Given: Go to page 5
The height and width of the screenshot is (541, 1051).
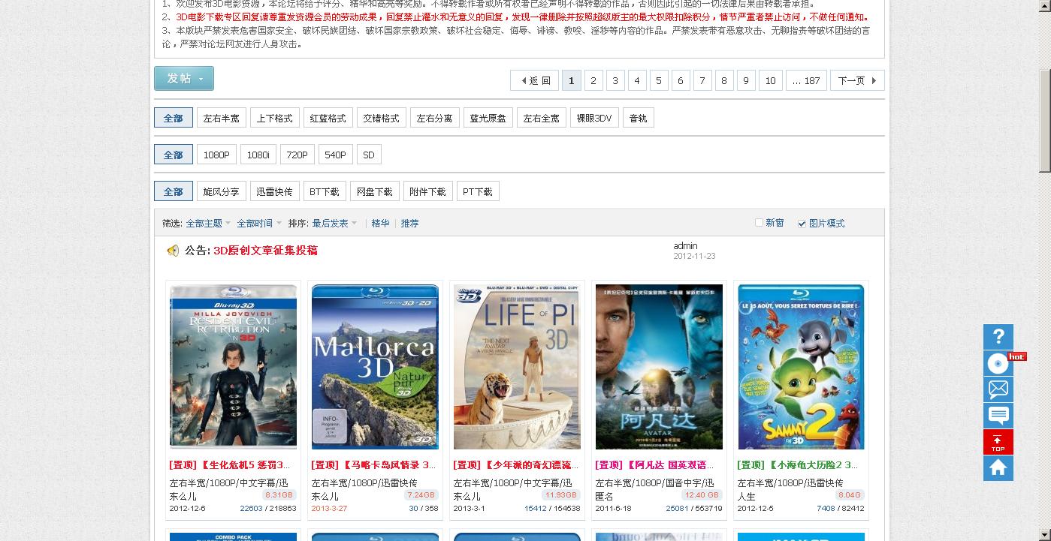Looking at the screenshot, I should 659,80.
